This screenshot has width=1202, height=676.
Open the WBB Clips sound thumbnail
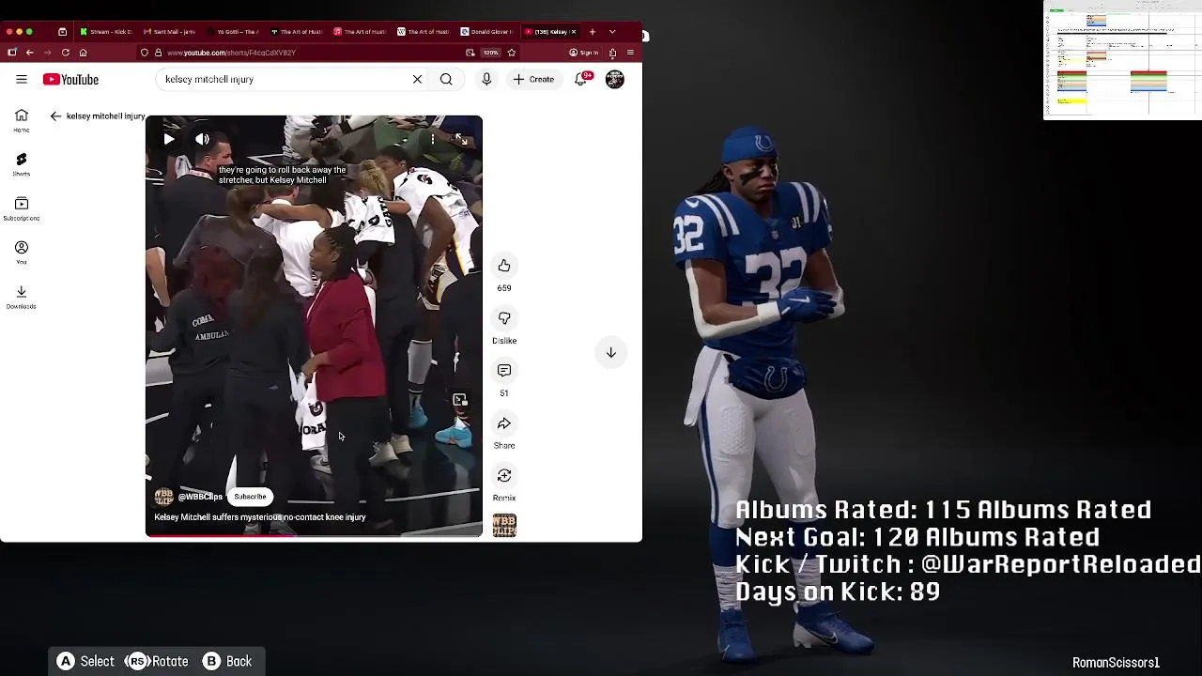pos(504,526)
